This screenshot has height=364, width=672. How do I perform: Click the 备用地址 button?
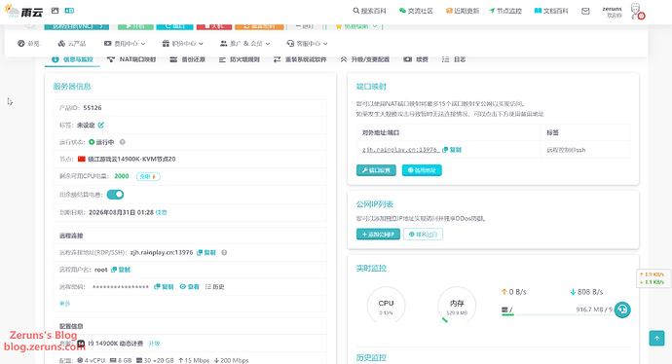coord(422,170)
